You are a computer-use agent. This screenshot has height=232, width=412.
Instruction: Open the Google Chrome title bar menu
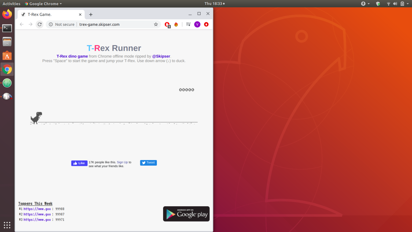[x=43, y=3]
